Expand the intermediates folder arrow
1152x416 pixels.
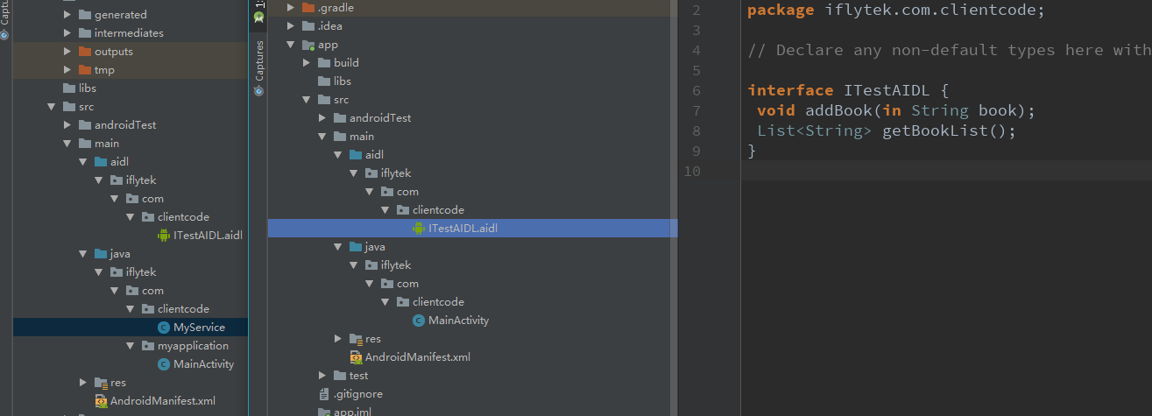(67, 33)
